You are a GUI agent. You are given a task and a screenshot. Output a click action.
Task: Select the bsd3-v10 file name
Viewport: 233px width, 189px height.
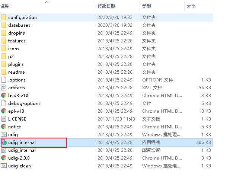point(18,96)
